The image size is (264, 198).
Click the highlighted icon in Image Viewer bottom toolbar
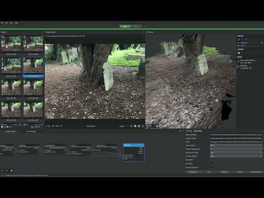pos(135,126)
